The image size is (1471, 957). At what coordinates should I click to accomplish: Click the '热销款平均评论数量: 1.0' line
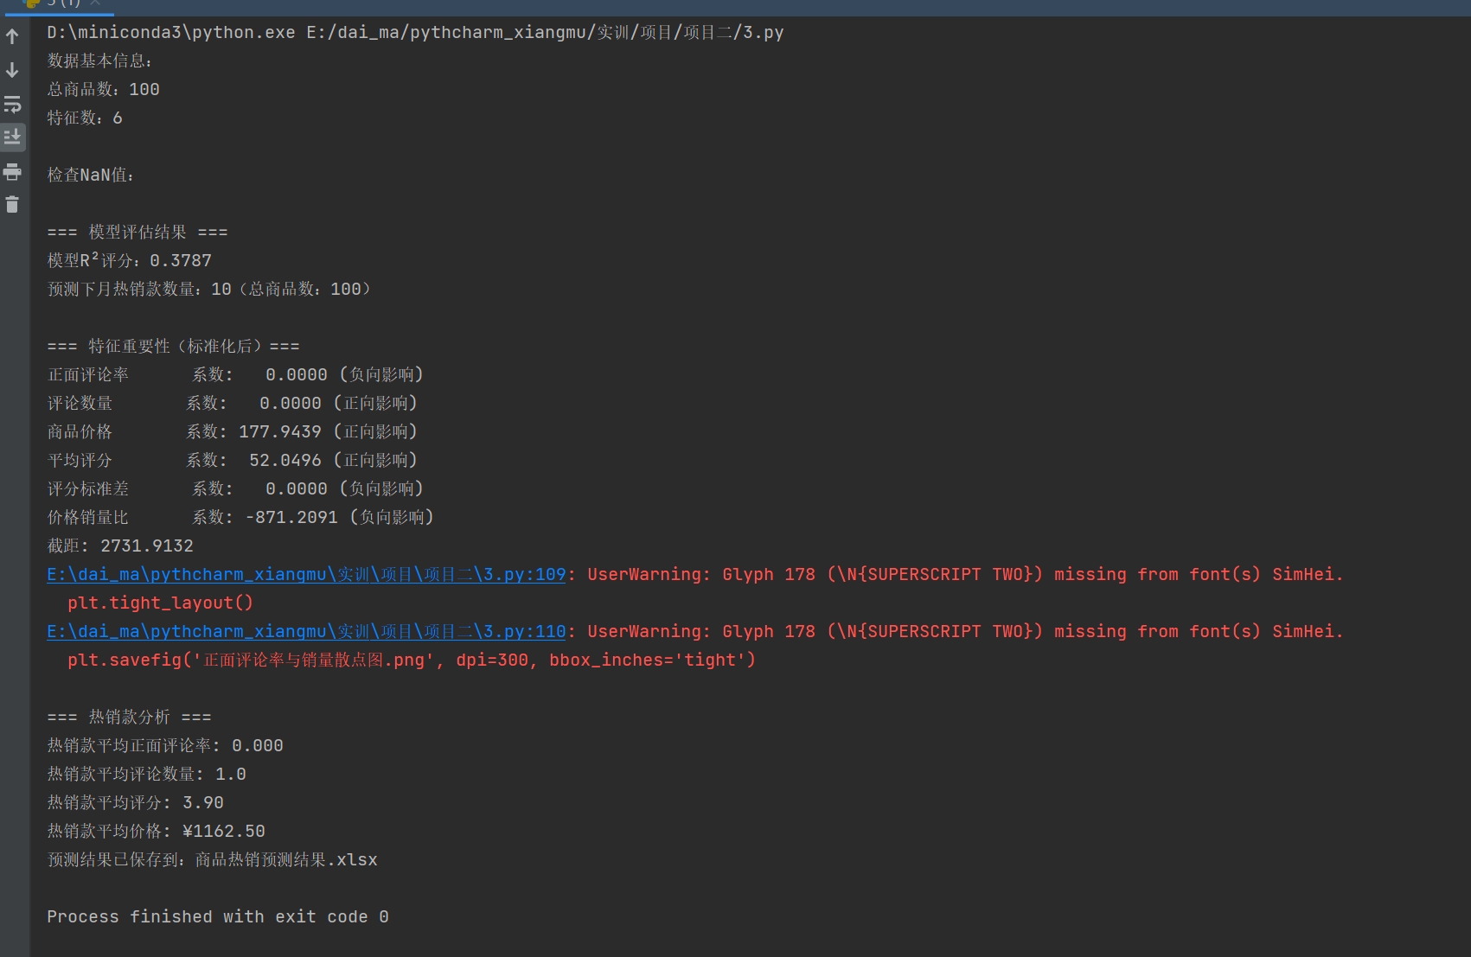(x=146, y=774)
